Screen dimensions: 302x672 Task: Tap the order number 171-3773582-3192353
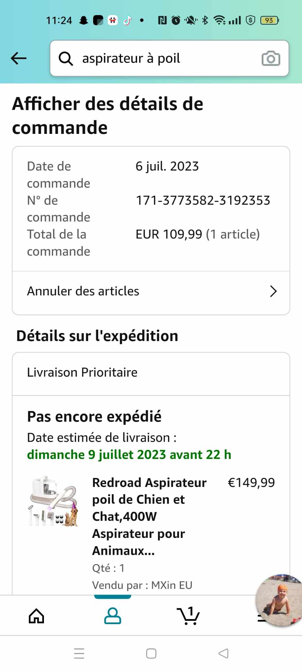(203, 200)
